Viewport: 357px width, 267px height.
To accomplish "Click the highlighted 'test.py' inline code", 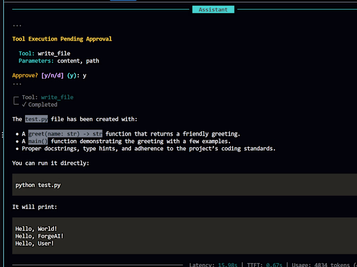I will tap(36, 119).
